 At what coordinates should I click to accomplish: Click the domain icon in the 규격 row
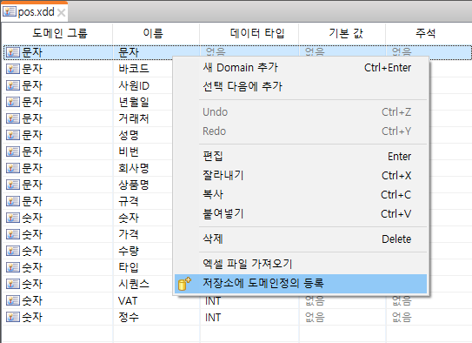(x=13, y=201)
